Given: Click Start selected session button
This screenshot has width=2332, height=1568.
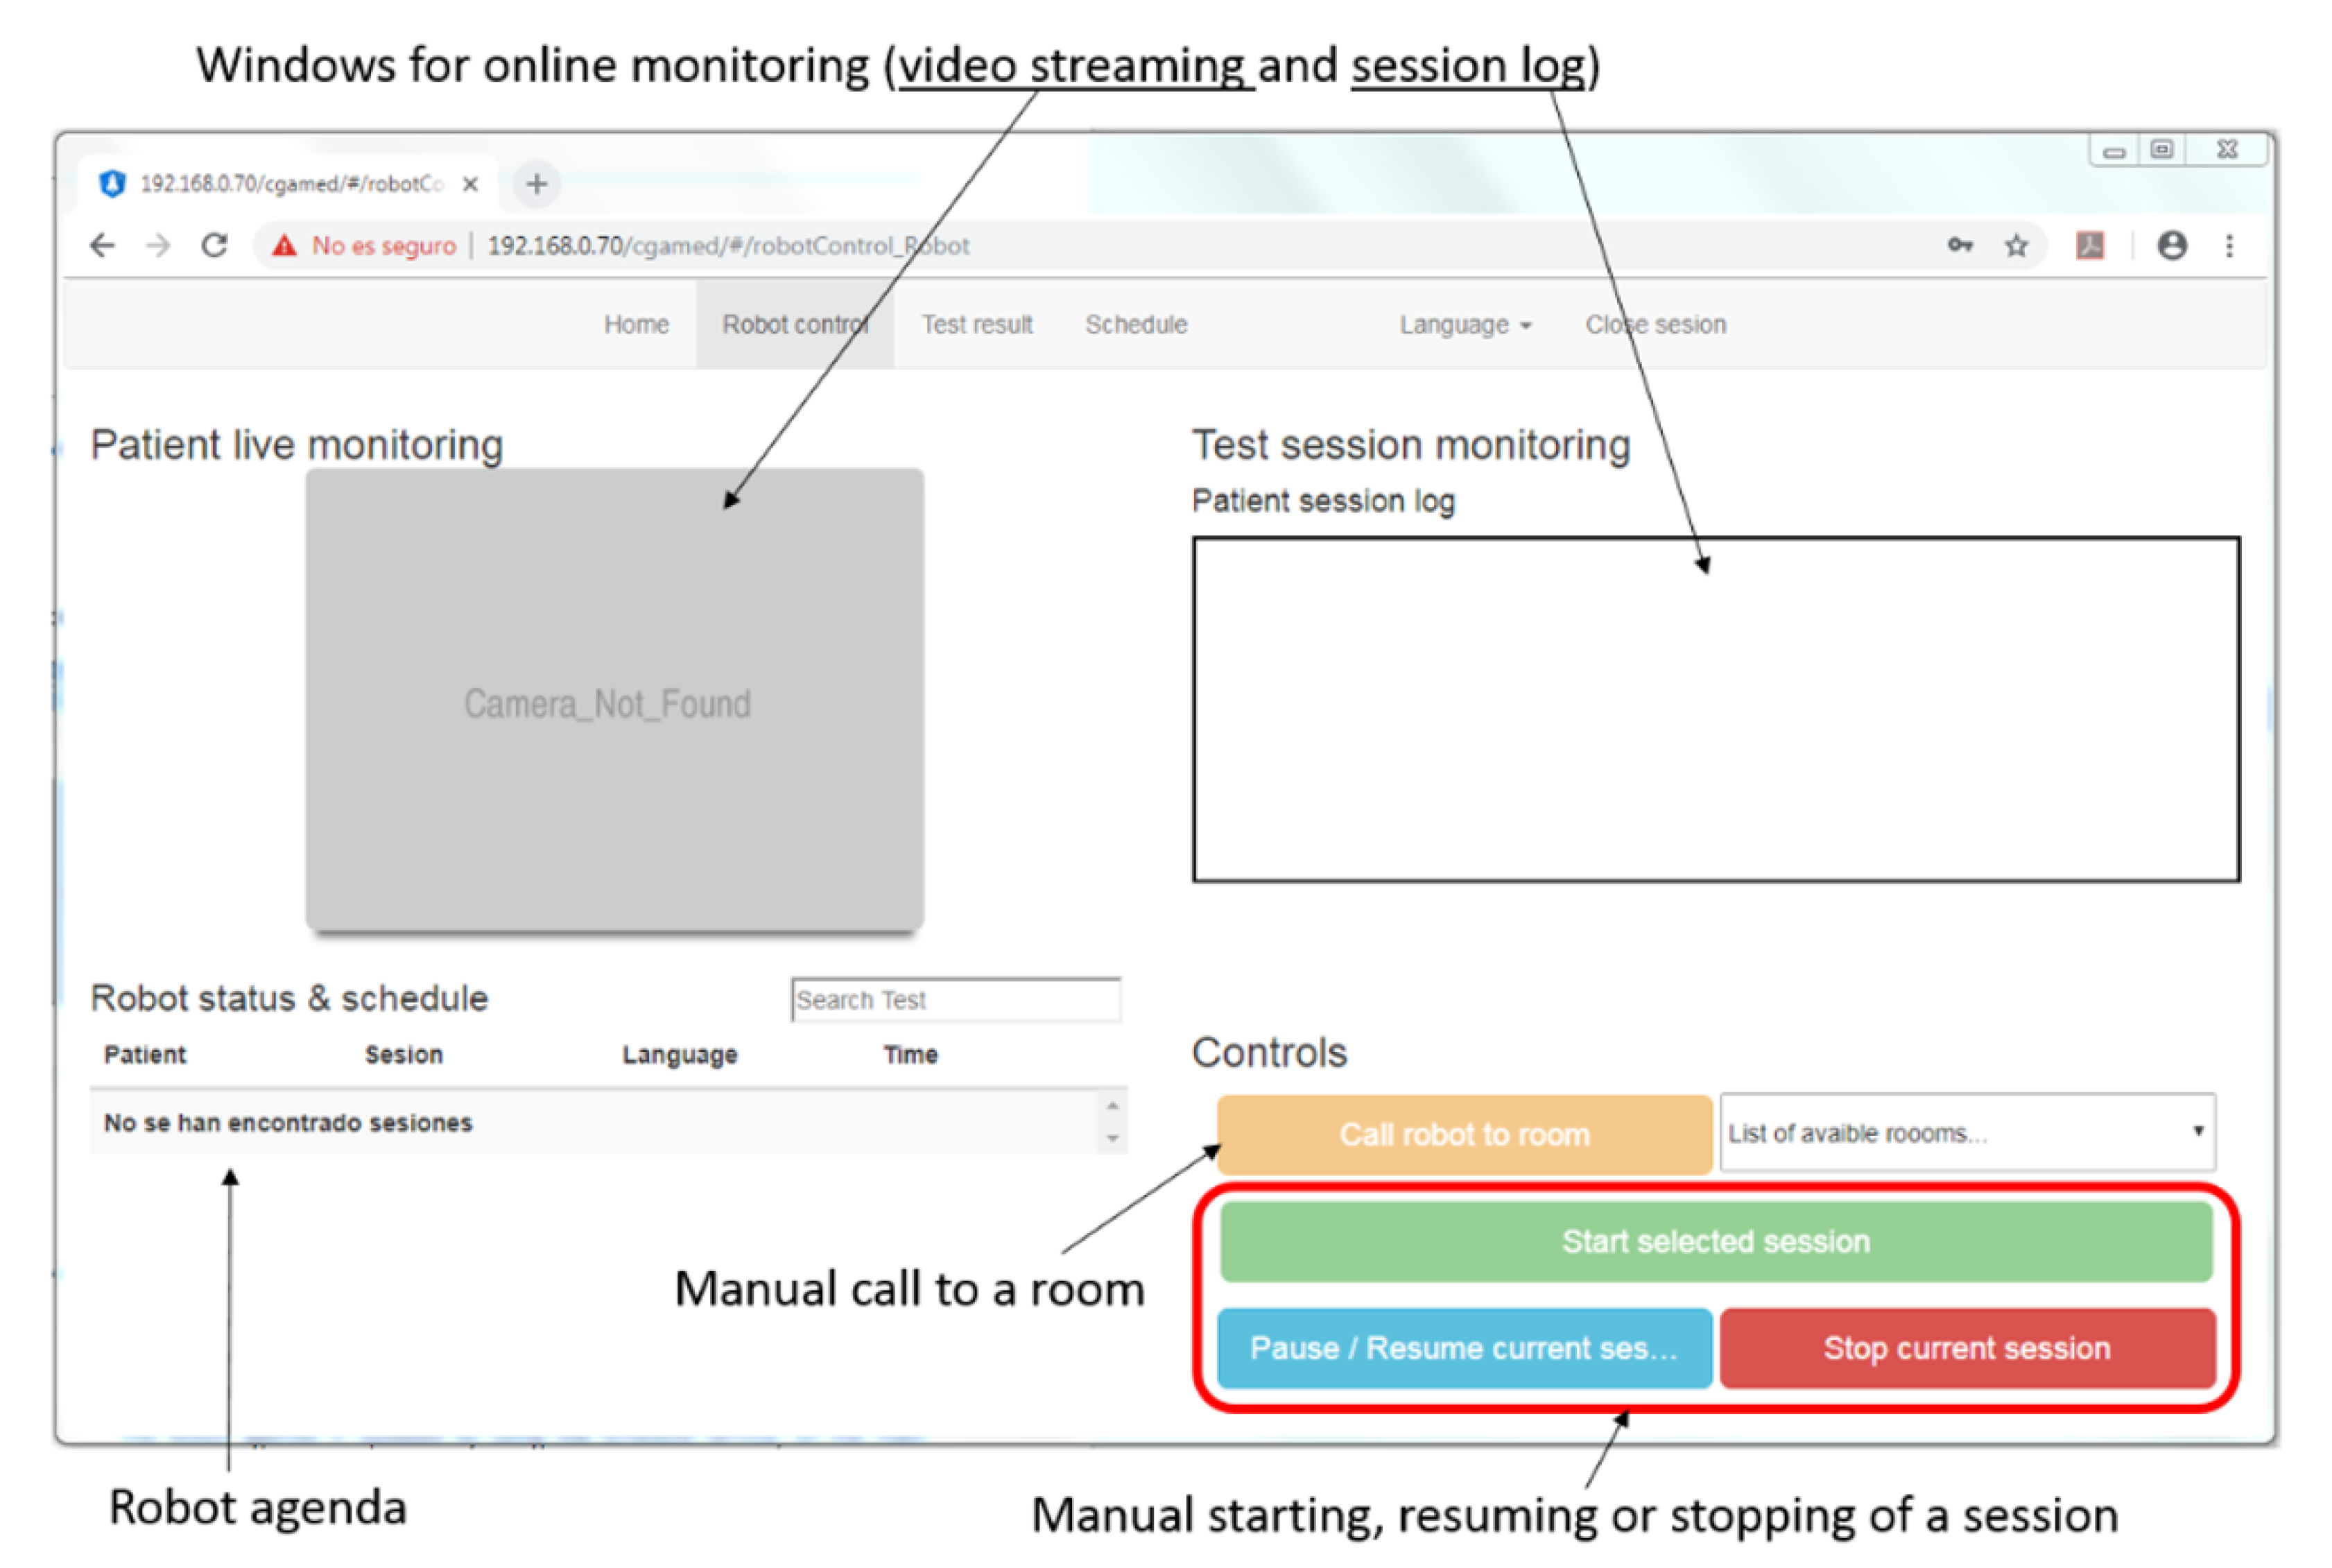Looking at the screenshot, I should click(1715, 1241).
